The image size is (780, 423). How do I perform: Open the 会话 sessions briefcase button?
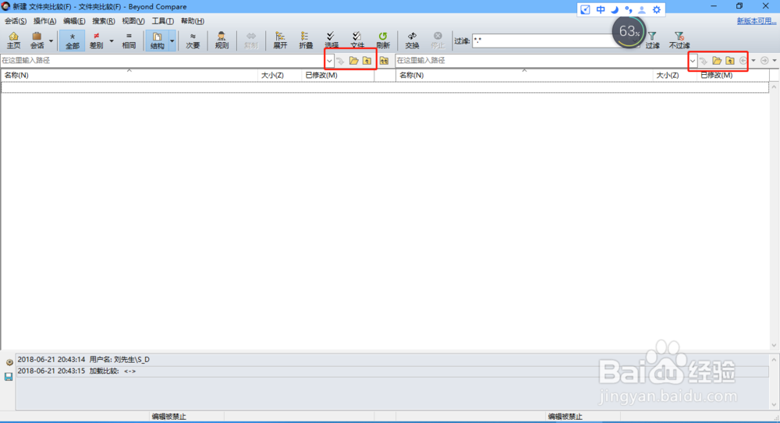point(37,41)
